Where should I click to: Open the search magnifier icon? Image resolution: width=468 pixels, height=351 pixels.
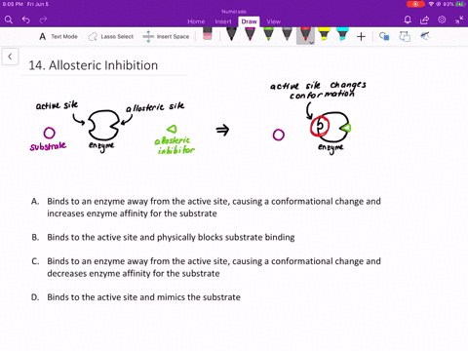click(9, 20)
